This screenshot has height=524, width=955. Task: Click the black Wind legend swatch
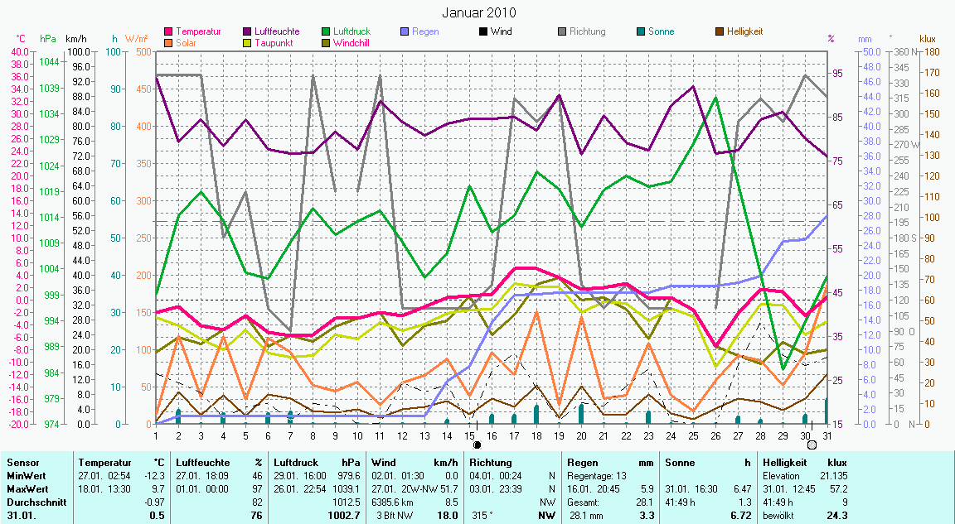483,32
